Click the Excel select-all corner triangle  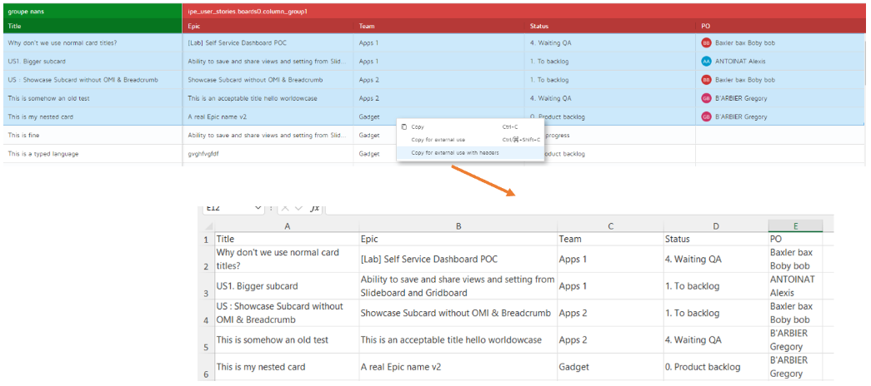coord(207,225)
